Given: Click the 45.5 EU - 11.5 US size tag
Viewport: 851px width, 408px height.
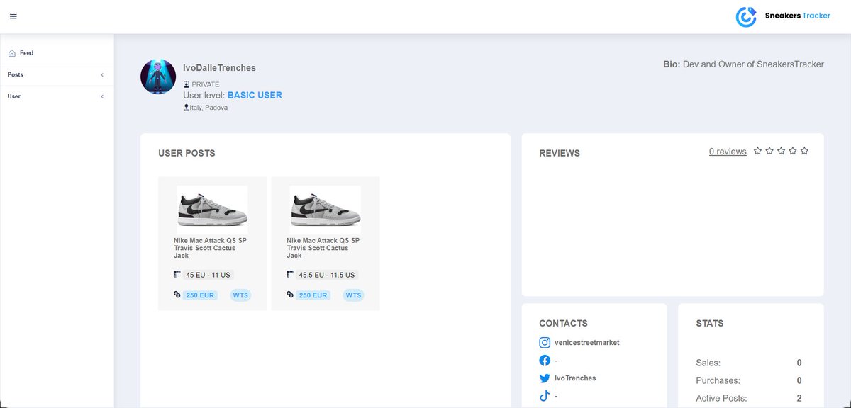Looking at the screenshot, I should [327, 275].
